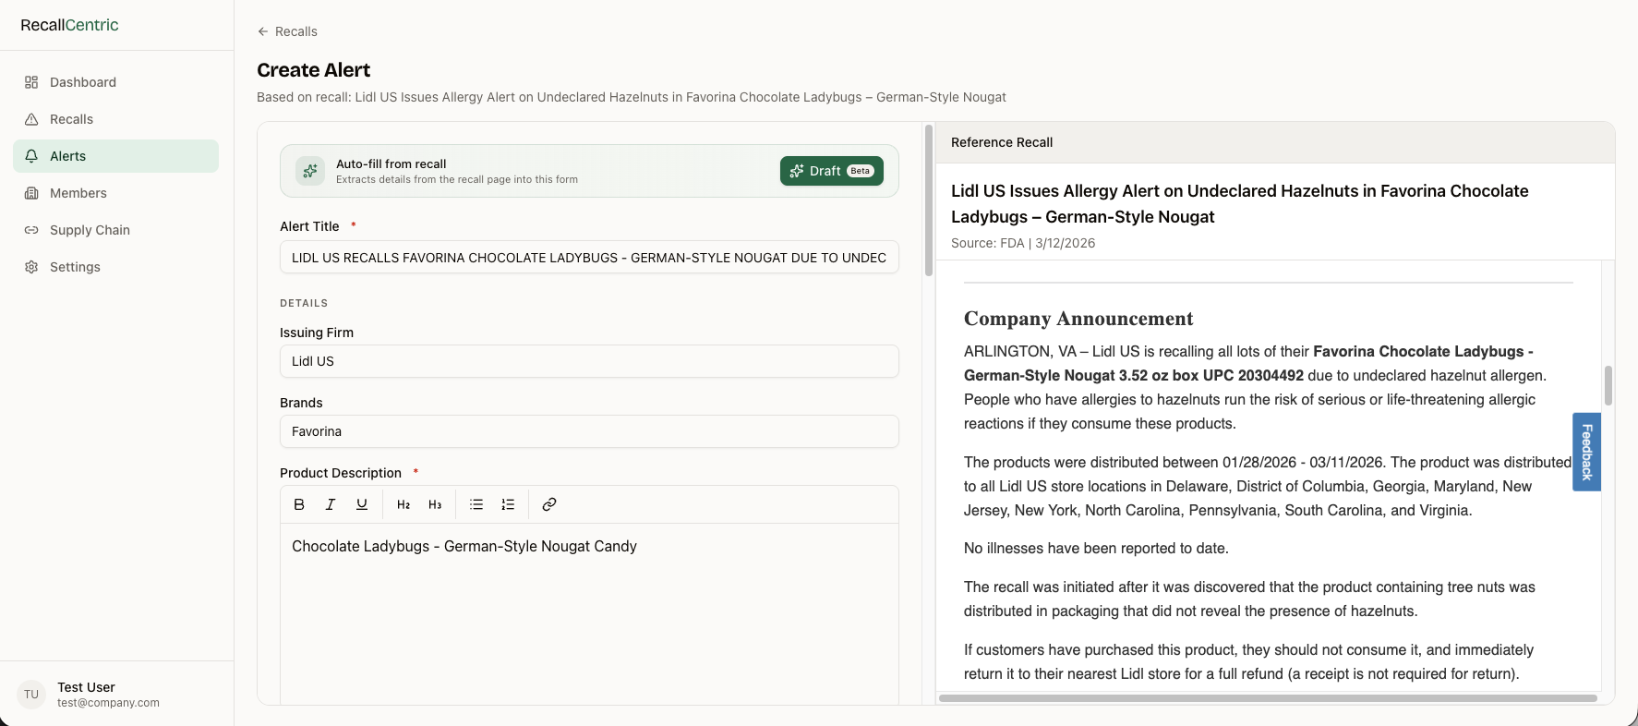Toggle bold formatting in description editor
This screenshot has width=1638, height=726.
299,504
